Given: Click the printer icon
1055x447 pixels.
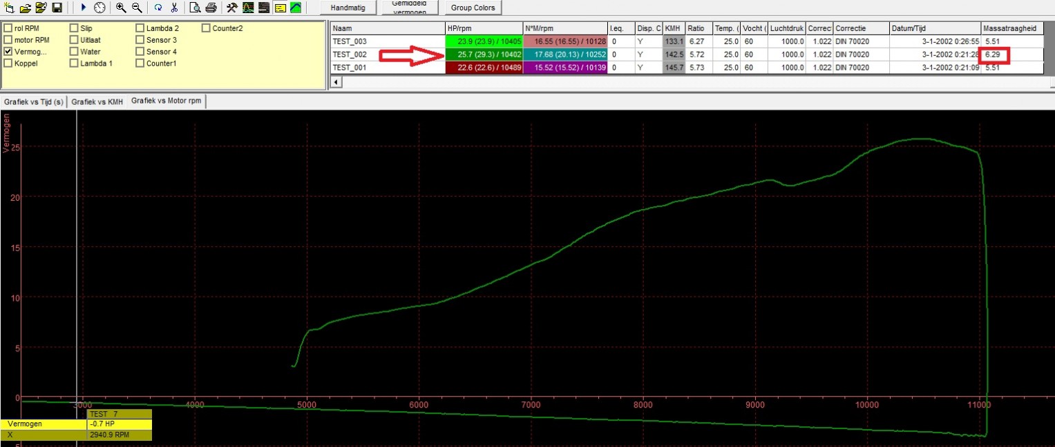Looking at the screenshot, I should pyautogui.click(x=211, y=8).
